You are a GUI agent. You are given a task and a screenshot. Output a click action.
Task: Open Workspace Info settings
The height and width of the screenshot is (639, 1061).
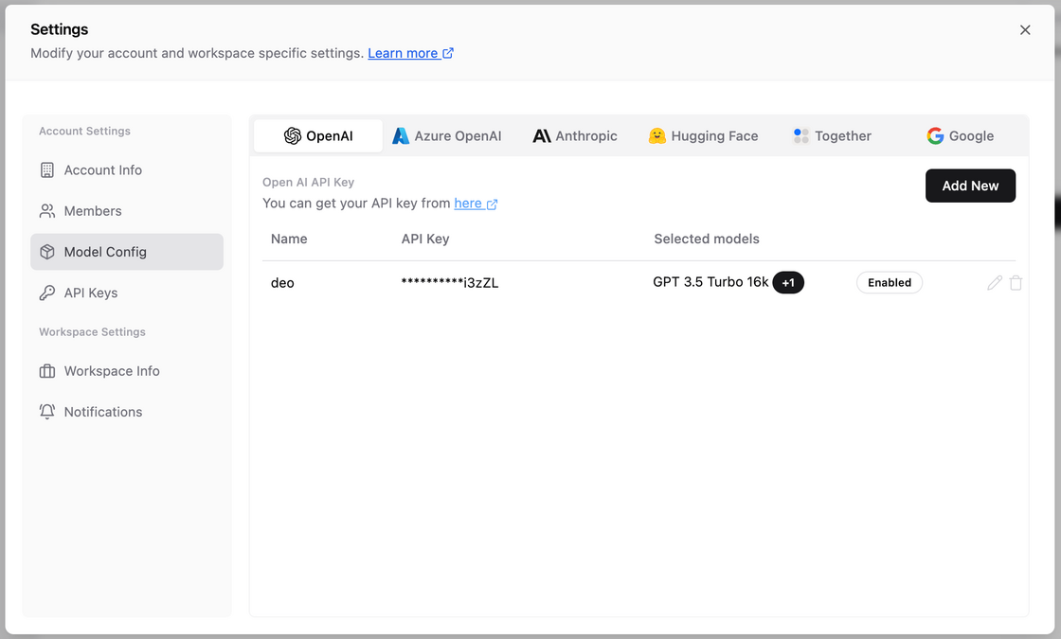[x=127, y=371]
